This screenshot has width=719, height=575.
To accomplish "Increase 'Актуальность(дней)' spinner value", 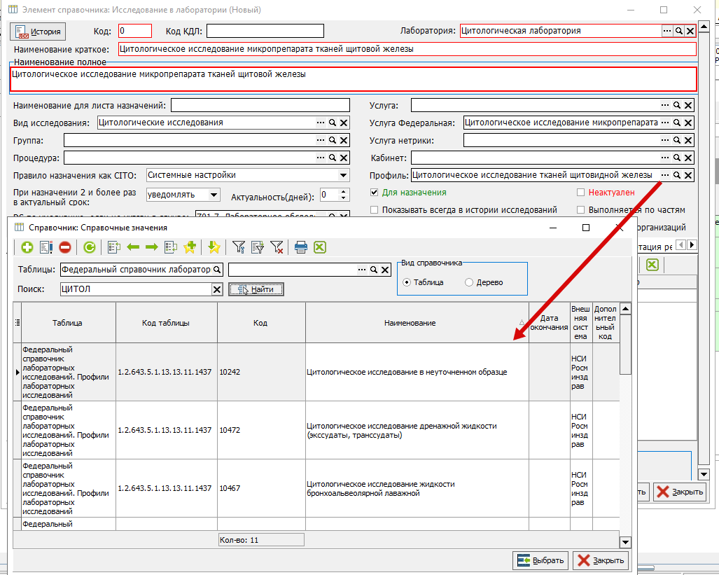I will (344, 191).
